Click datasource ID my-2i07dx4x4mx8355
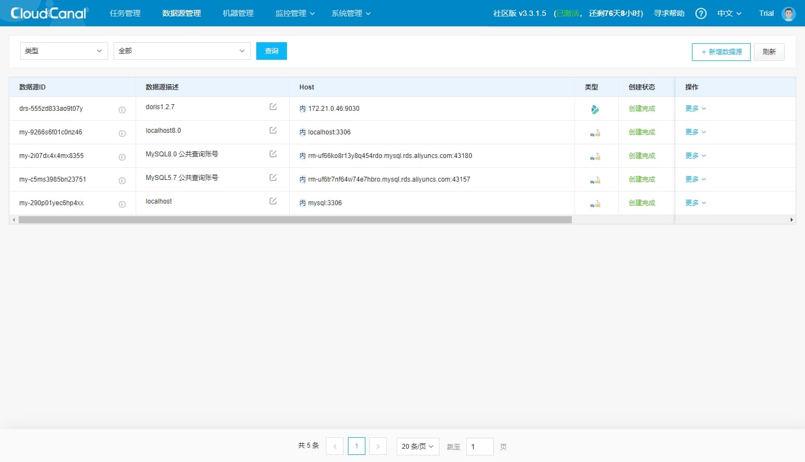 52,156
